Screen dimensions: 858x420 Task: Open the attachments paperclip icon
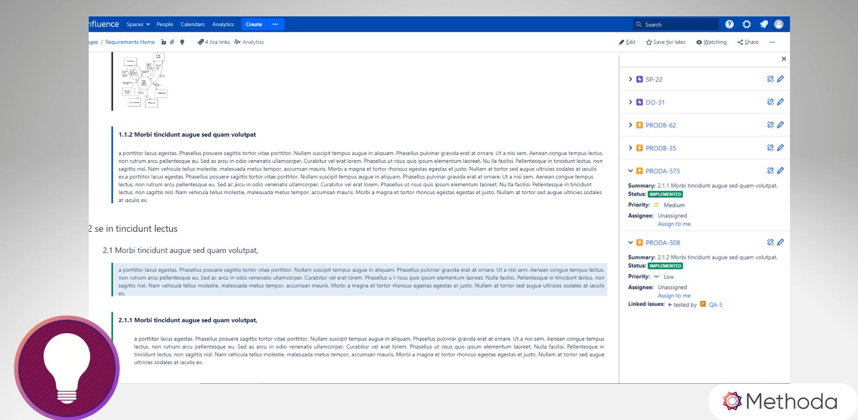point(172,42)
